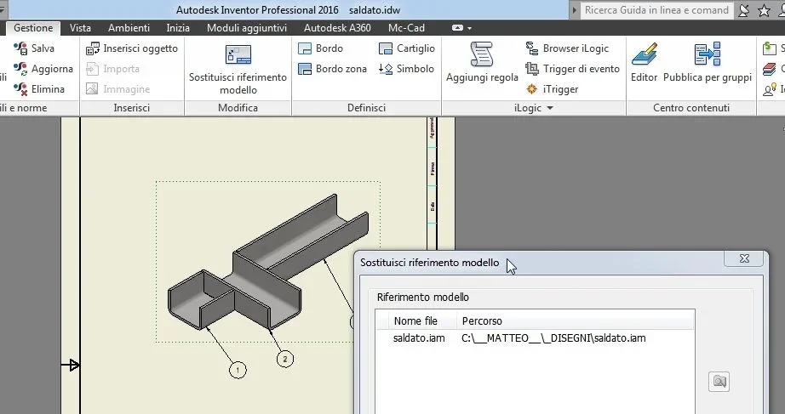Open Sostituisci riferimento modello tool
The width and height of the screenshot is (785, 414).
(x=238, y=70)
